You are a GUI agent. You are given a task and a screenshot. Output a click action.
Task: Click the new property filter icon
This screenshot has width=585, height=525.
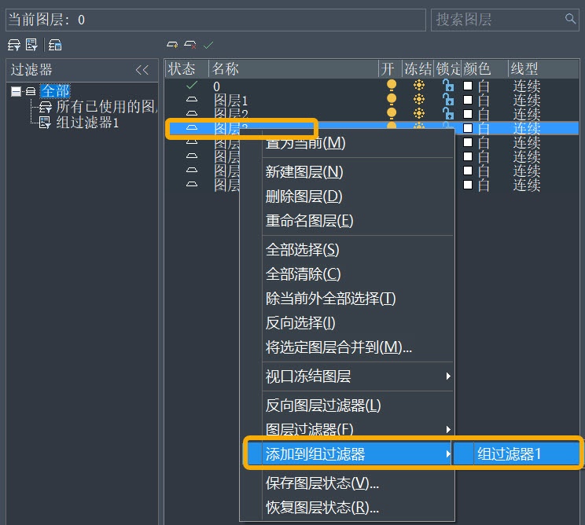point(14,45)
